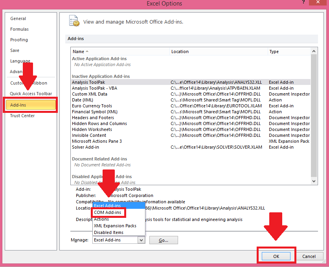This screenshot has height=267, width=329.
Task: Click the OK button
Action: 276,256
